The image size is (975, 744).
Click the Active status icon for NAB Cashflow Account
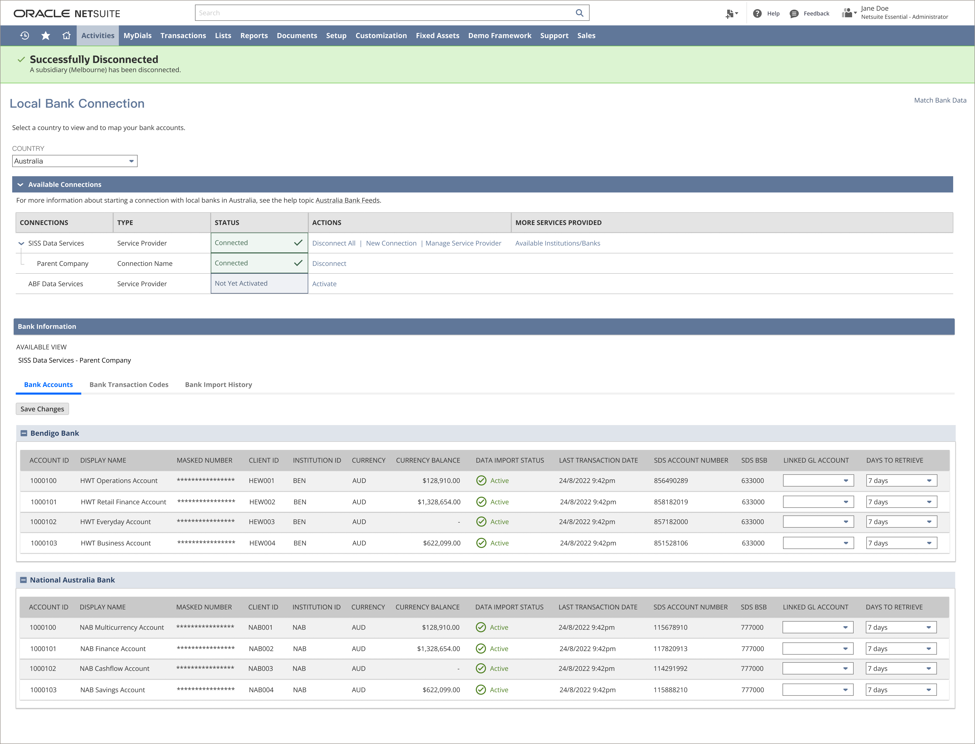(481, 668)
